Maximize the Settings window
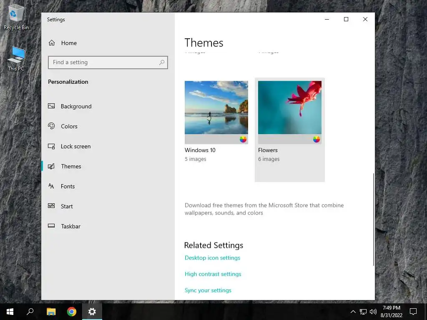 pyautogui.click(x=346, y=19)
